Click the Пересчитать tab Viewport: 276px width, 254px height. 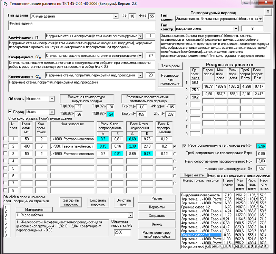coord(191,175)
